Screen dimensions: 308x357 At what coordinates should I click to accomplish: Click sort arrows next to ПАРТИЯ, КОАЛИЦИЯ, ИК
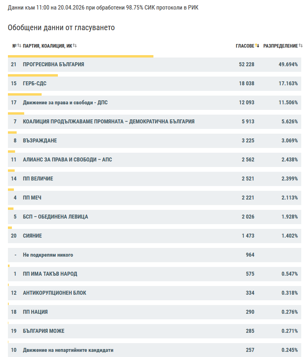[75, 46]
